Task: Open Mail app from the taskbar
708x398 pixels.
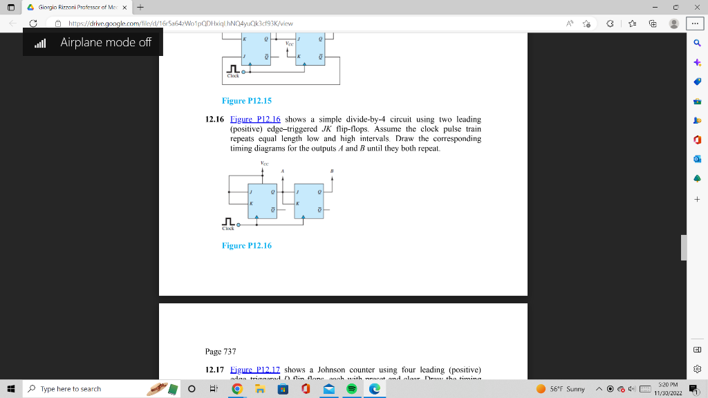Action: coord(328,388)
